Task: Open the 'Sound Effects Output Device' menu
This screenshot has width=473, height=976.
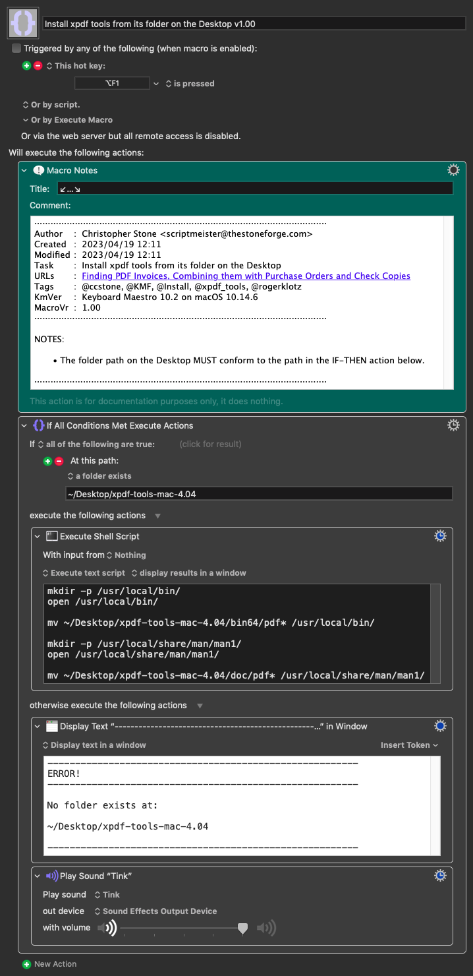Action: click(x=155, y=911)
